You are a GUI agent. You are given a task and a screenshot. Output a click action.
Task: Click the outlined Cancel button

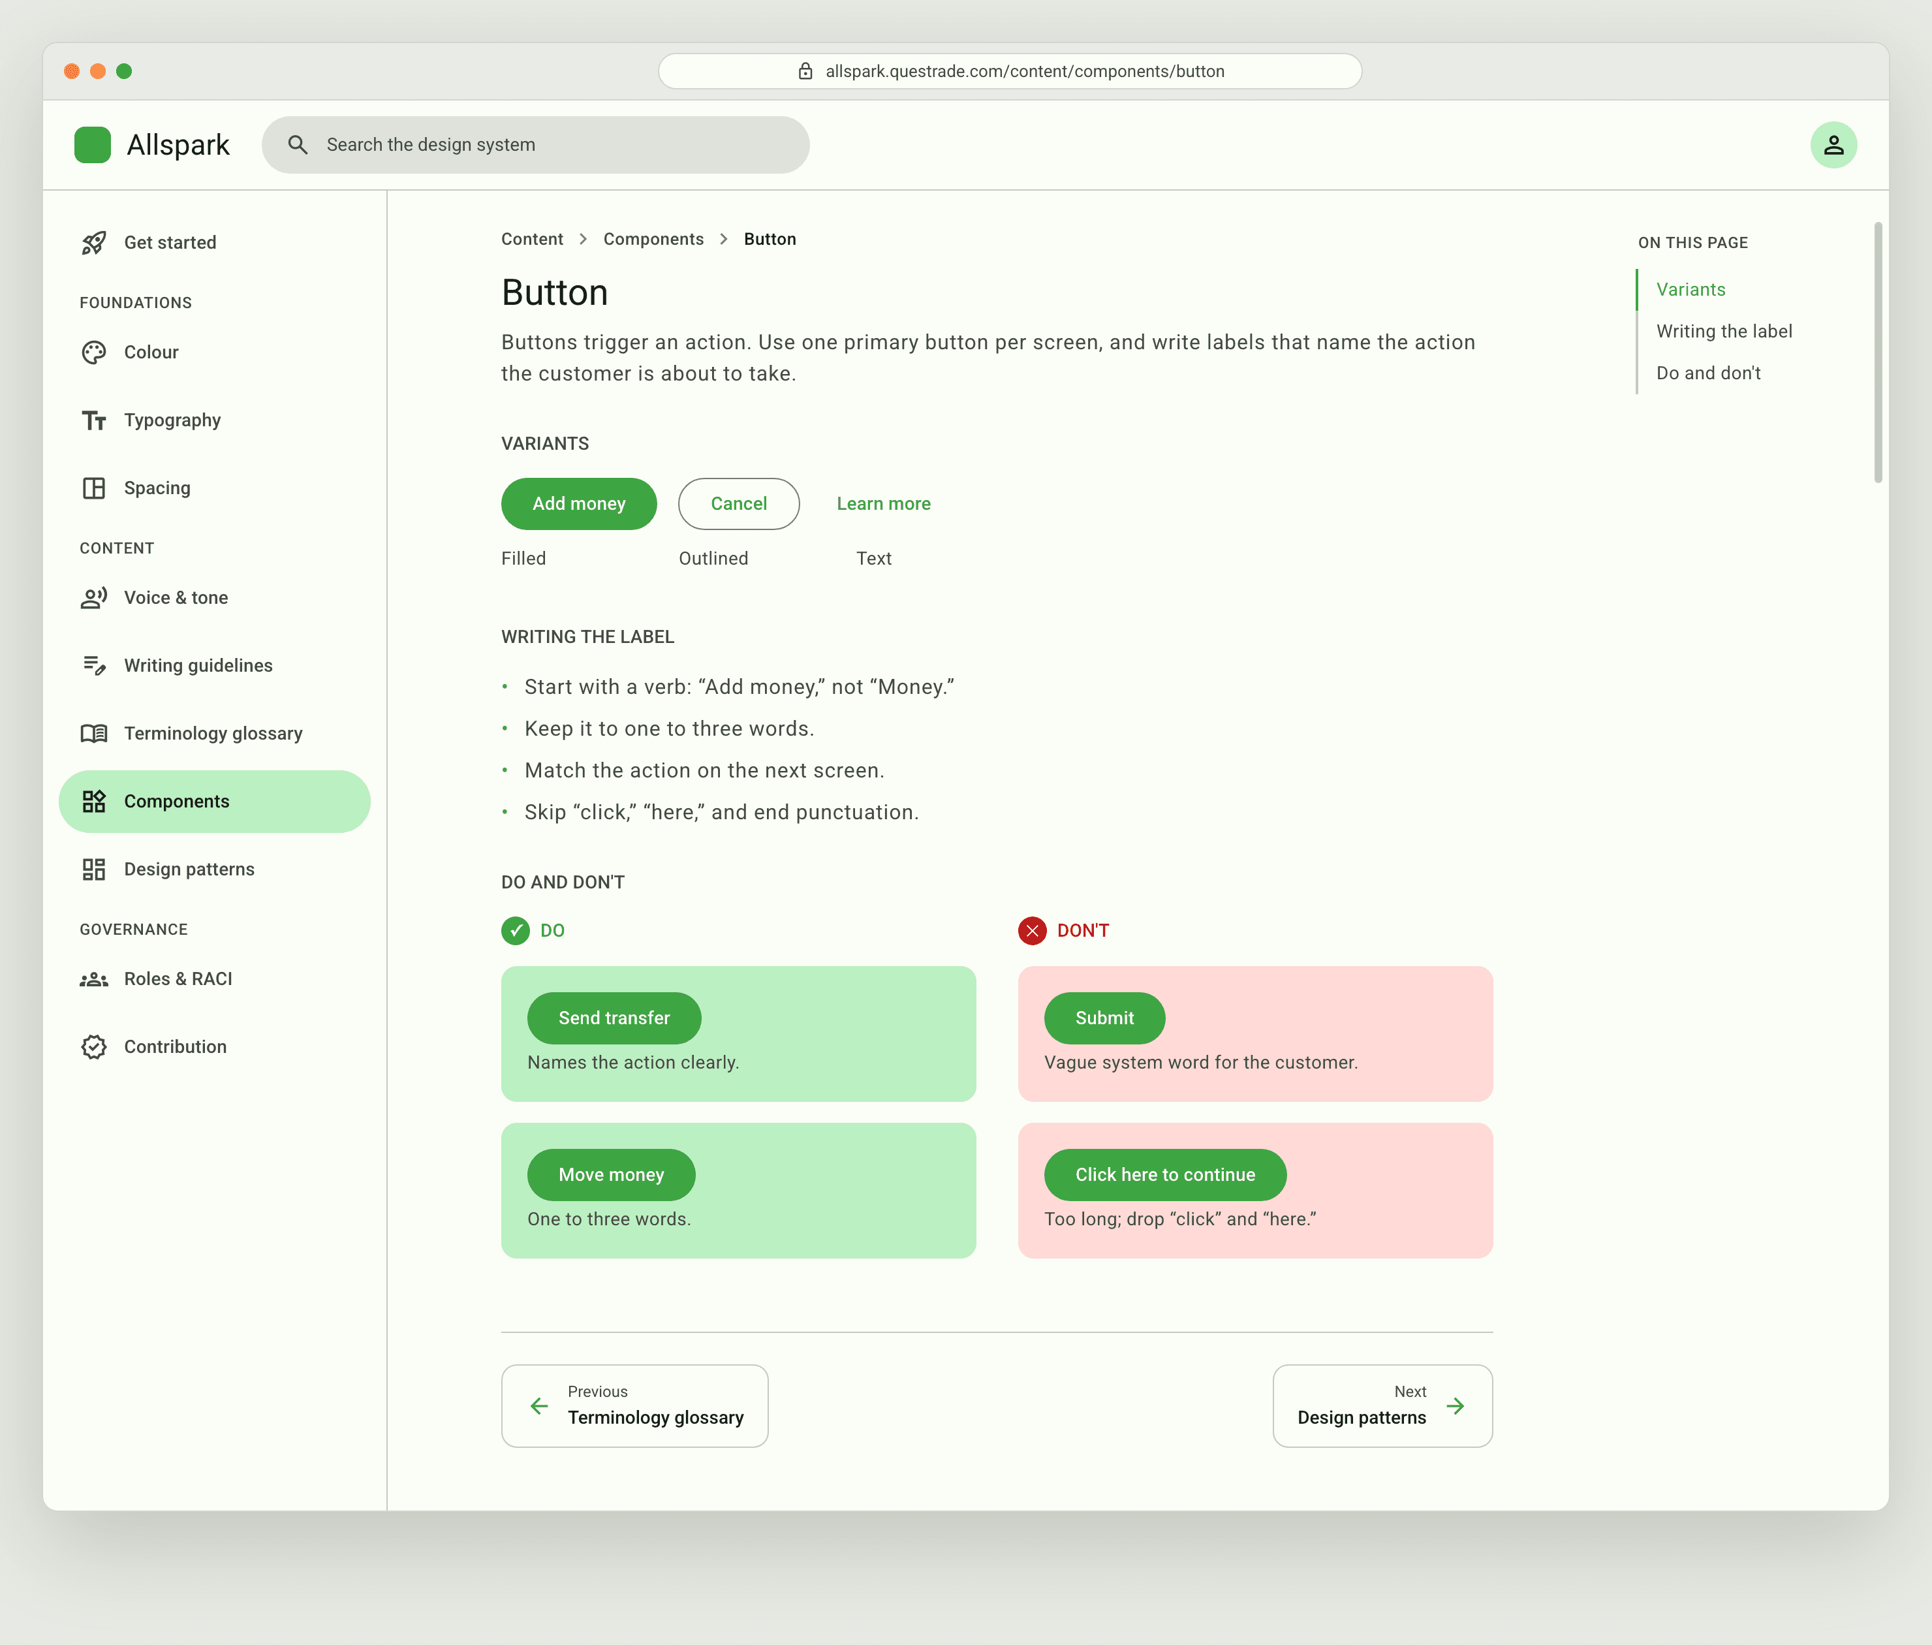[738, 503]
